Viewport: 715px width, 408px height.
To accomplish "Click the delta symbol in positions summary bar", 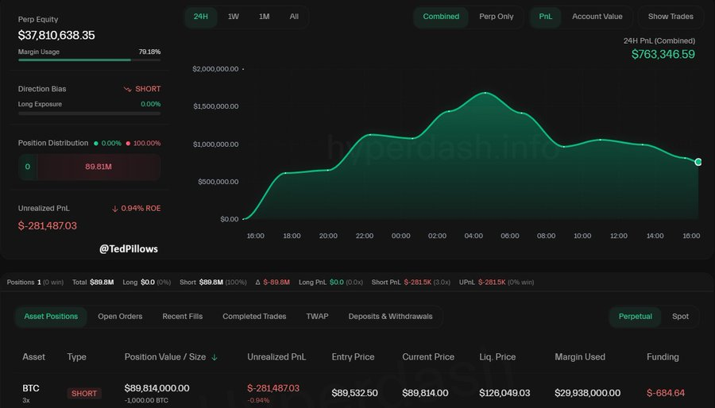I will point(258,282).
